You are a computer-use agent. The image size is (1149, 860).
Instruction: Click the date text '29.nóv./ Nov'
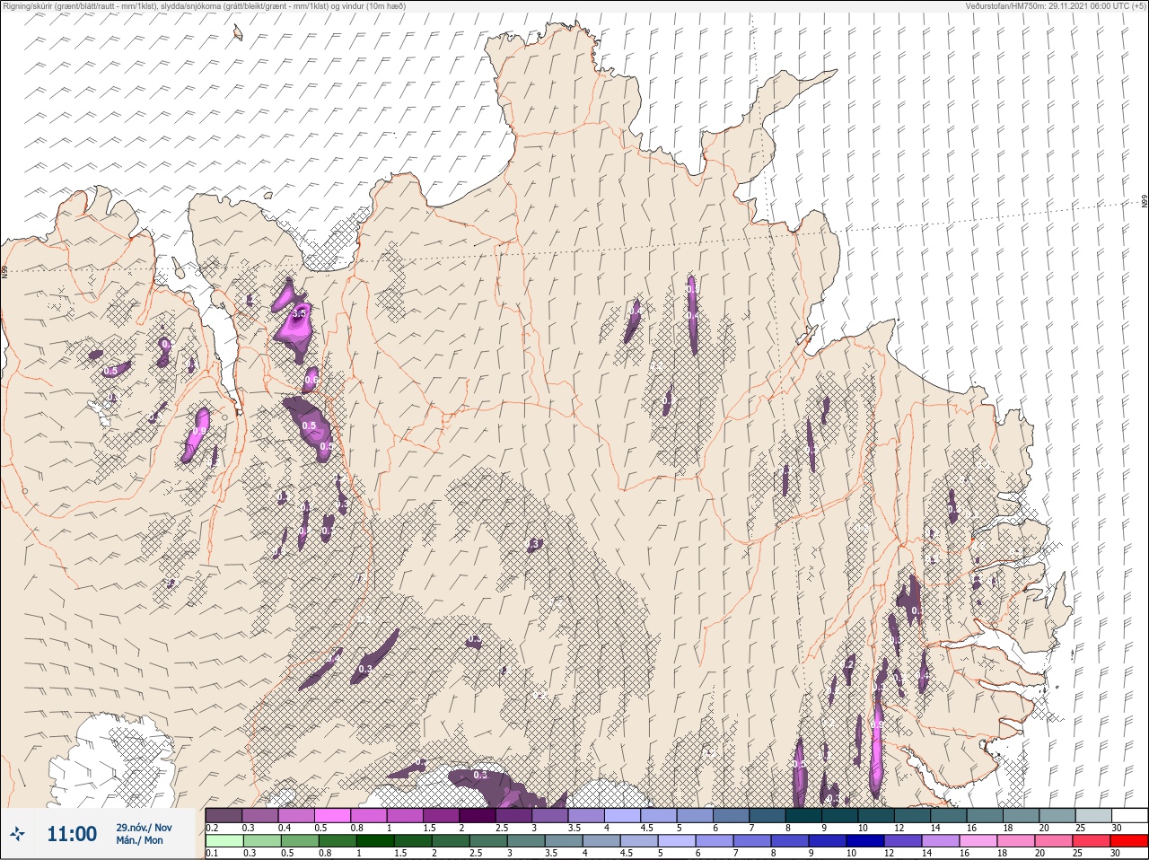[x=144, y=828]
